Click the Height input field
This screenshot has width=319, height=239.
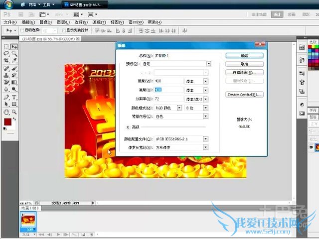click(x=168, y=90)
